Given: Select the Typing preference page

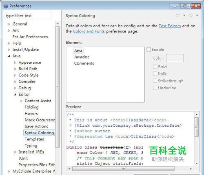Looking at the screenshot, I should click(x=31, y=145).
